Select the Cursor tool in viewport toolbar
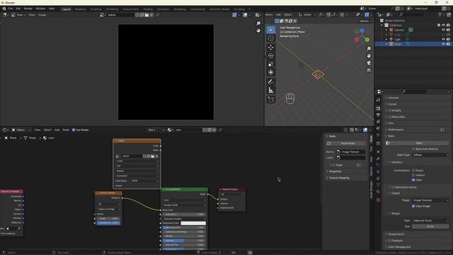 click(x=270, y=38)
